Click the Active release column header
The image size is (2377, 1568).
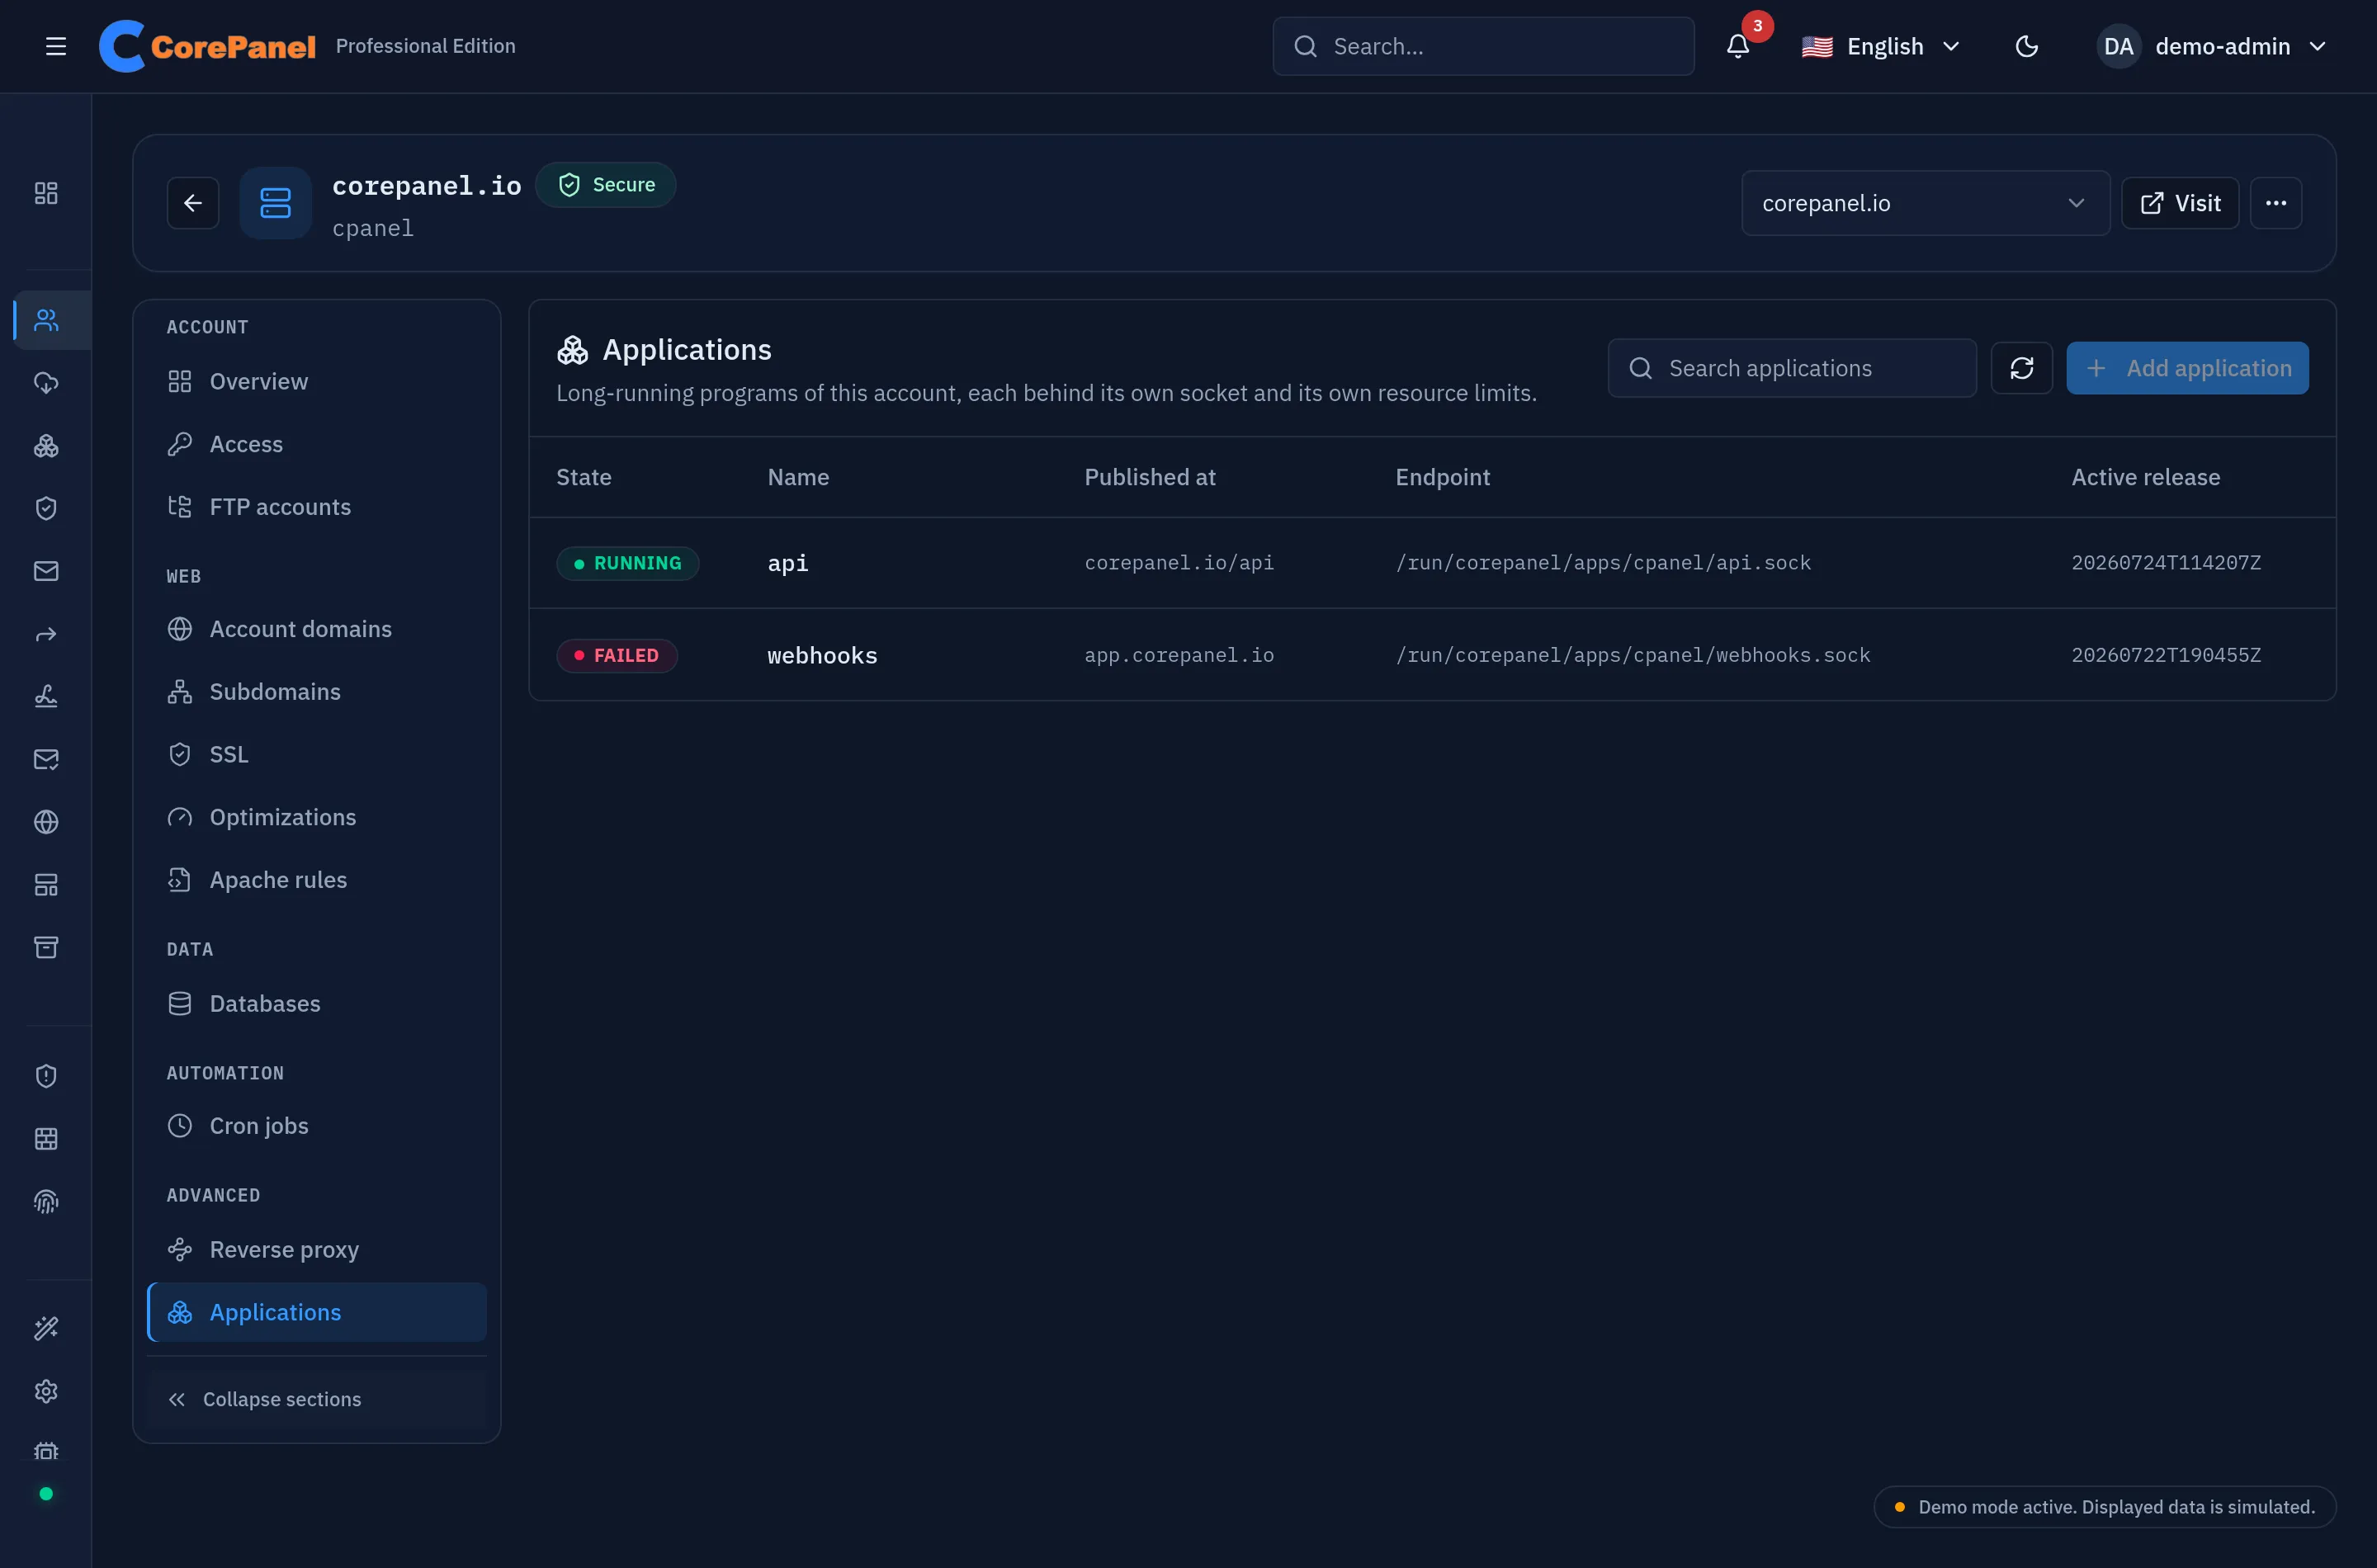click(2145, 477)
